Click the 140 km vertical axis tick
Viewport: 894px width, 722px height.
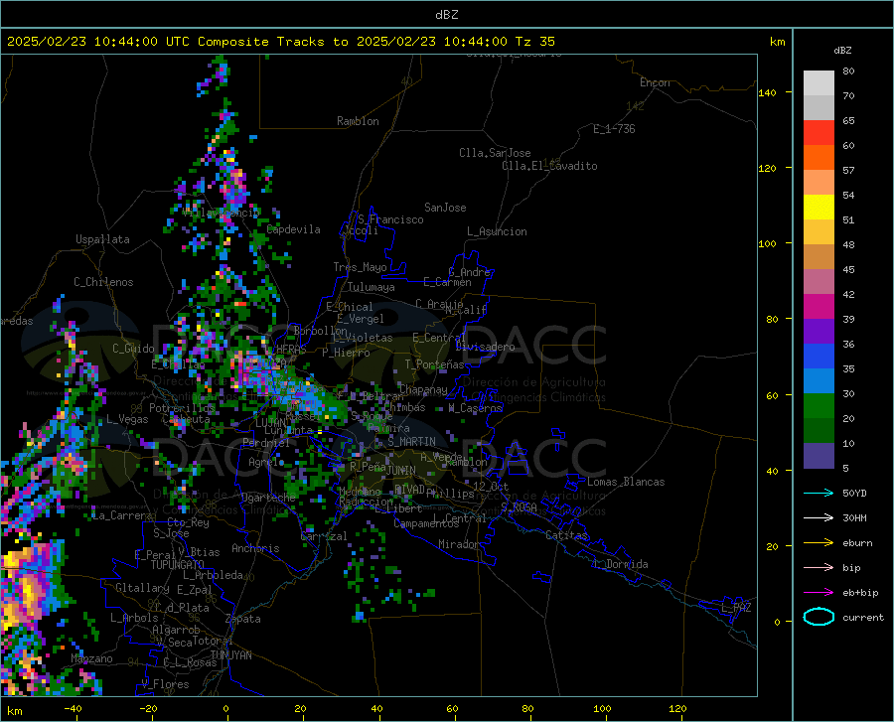pos(768,92)
